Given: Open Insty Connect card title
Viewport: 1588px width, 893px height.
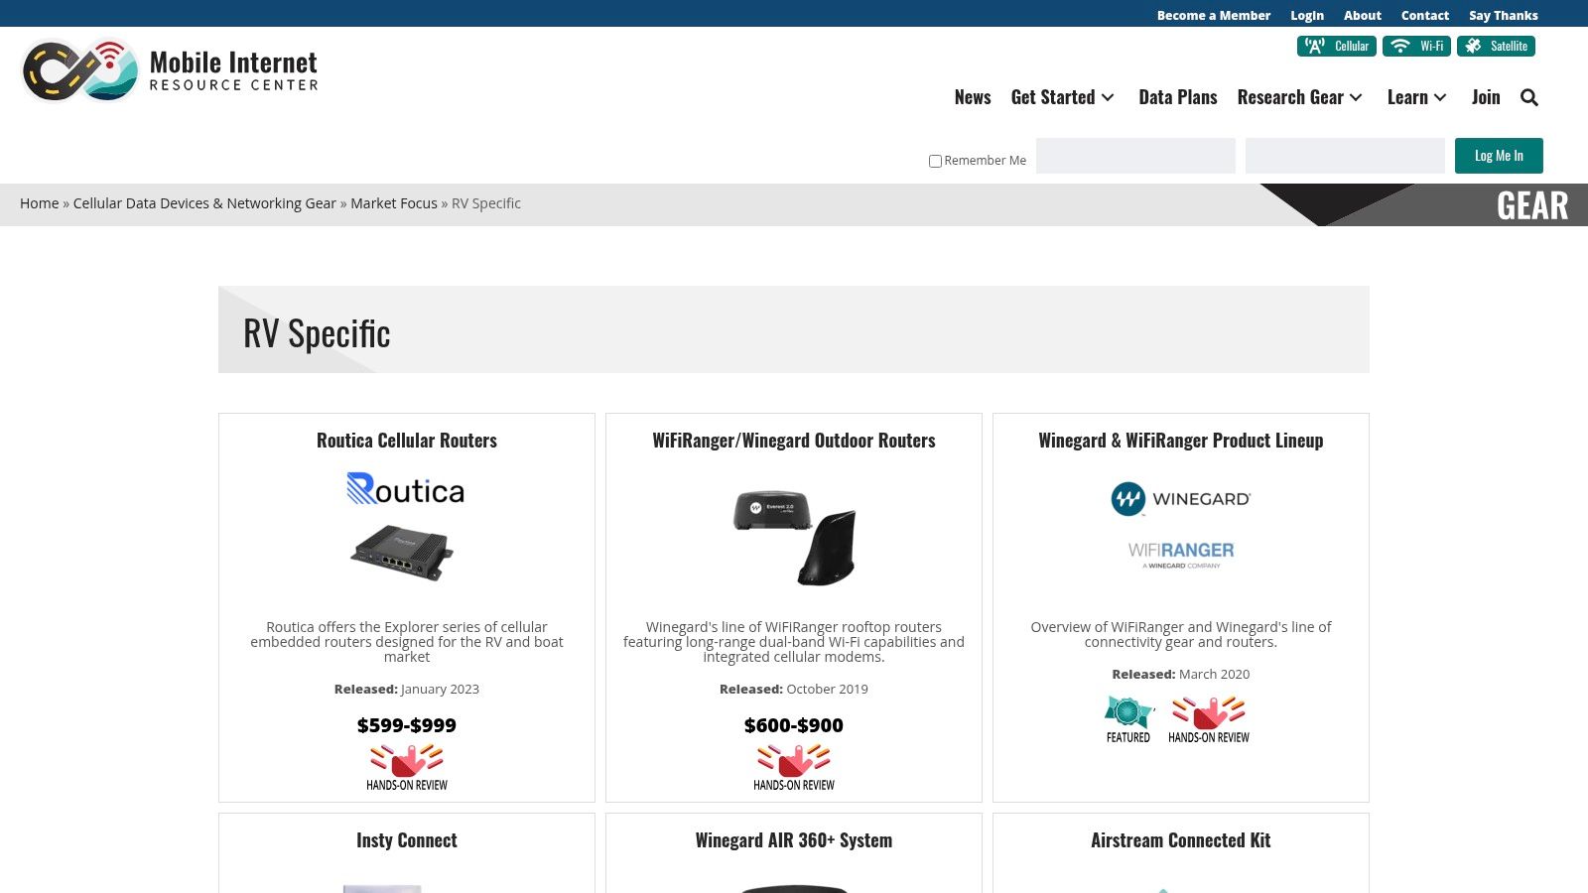Looking at the screenshot, I should pyautogui.click(x=407, y=840).
